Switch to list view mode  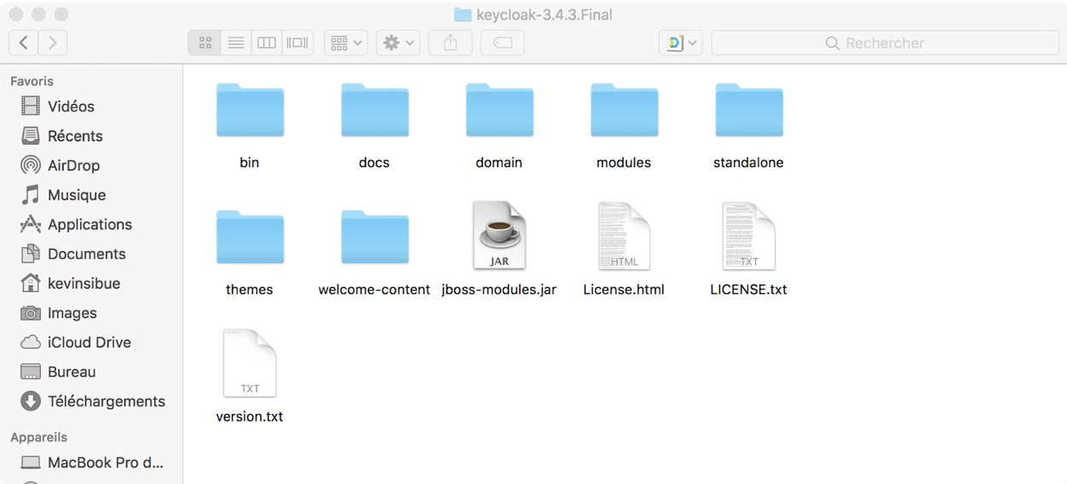tap(236, 43)
